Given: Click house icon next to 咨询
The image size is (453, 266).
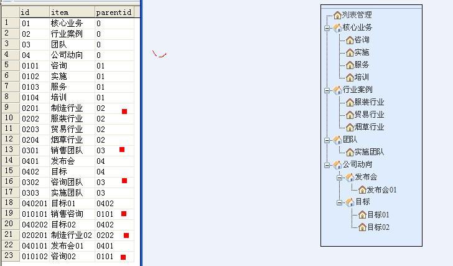Looking at the screenshot, I should tap(350, 40).
